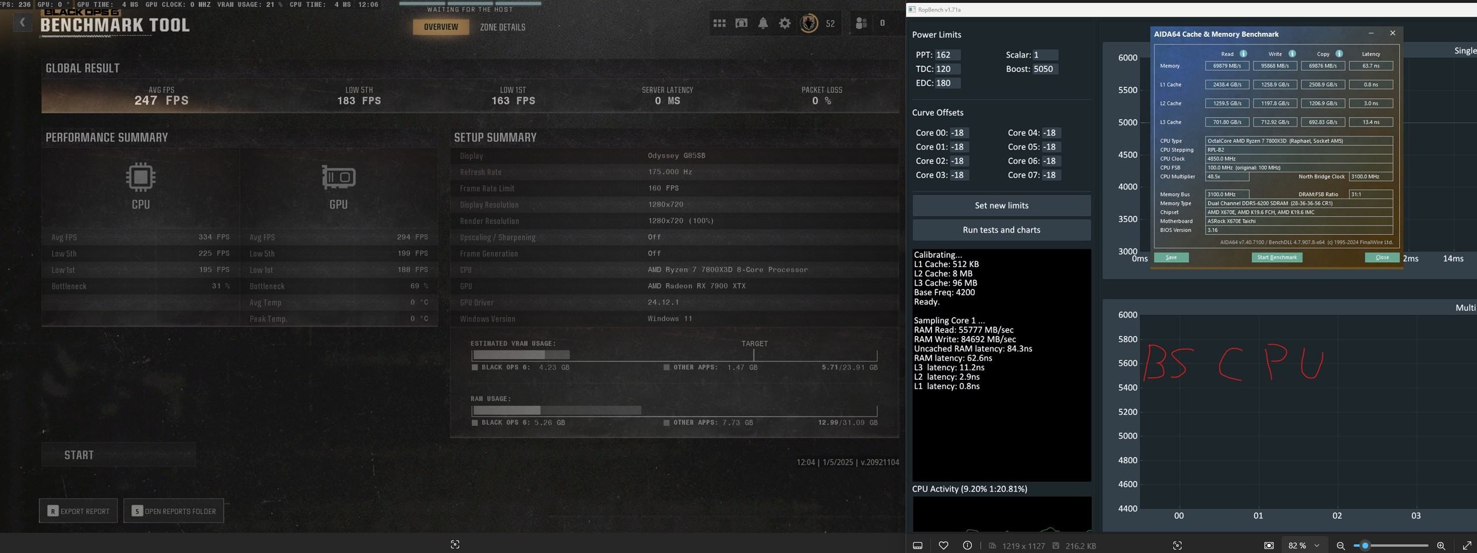Click Core 00 curve offset field
Image resolution: width=1477 pixels, height=553 pixels.
(959, 133)
